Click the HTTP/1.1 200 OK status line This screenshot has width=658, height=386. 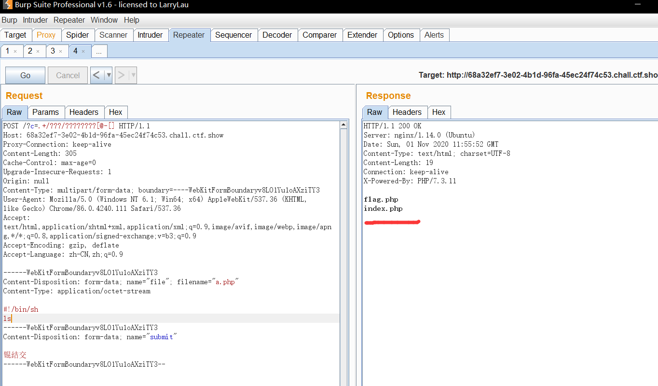[x=393, y=126]
